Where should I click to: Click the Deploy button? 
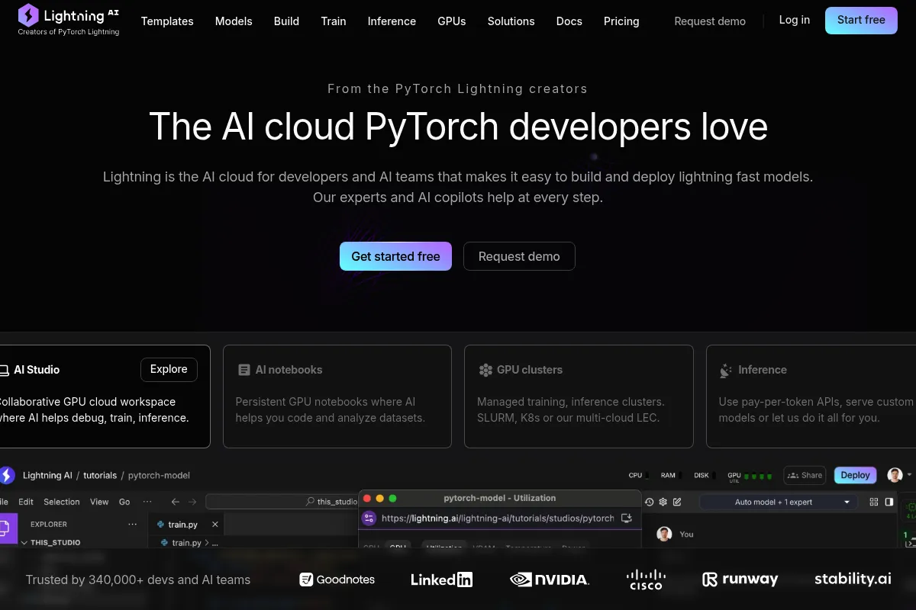[x=855, y=475]
